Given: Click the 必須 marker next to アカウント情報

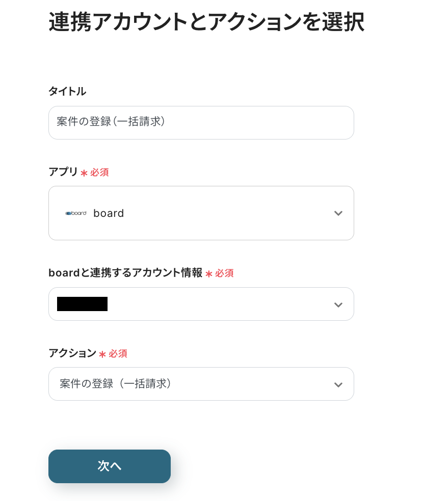Looking at the screenshot, I should point(224,273).
